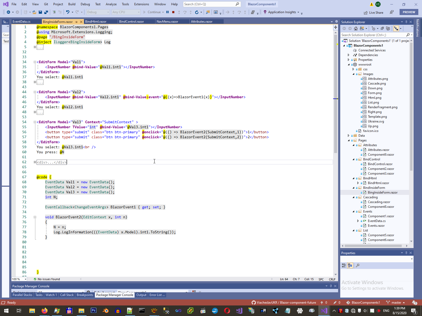
Task: Expand the collapsed div at line 62
Action: tap(35, 162)
